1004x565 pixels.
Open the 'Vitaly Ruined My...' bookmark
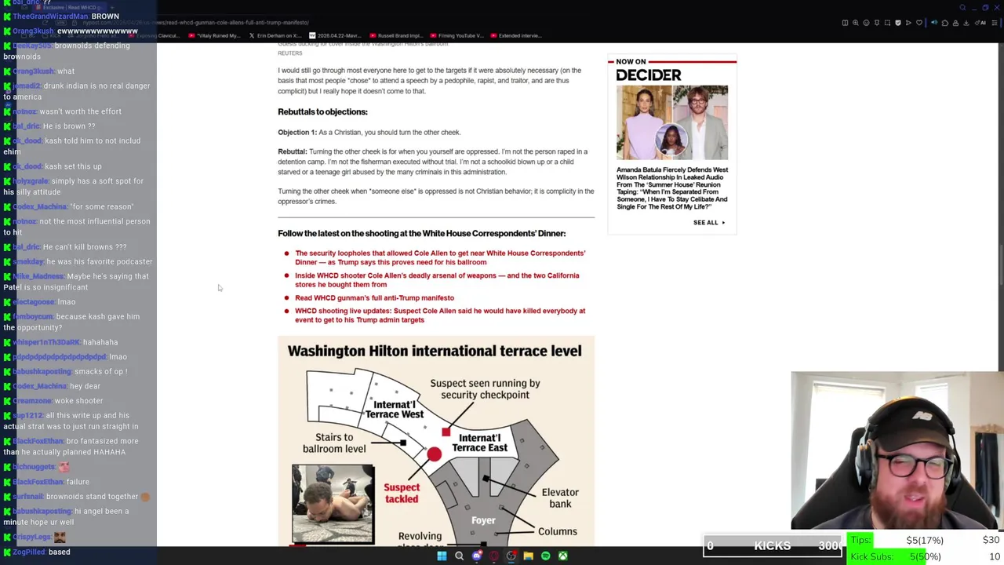[x=215, y=35]
